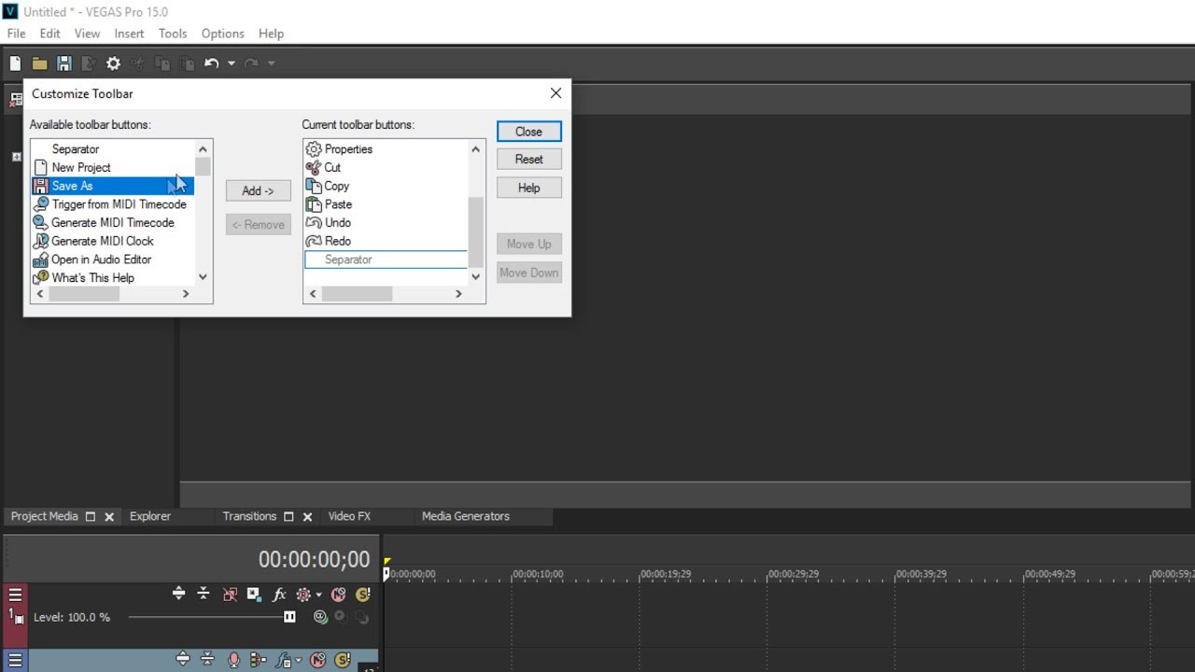Click the Open Project folder icon

point(39,63)
